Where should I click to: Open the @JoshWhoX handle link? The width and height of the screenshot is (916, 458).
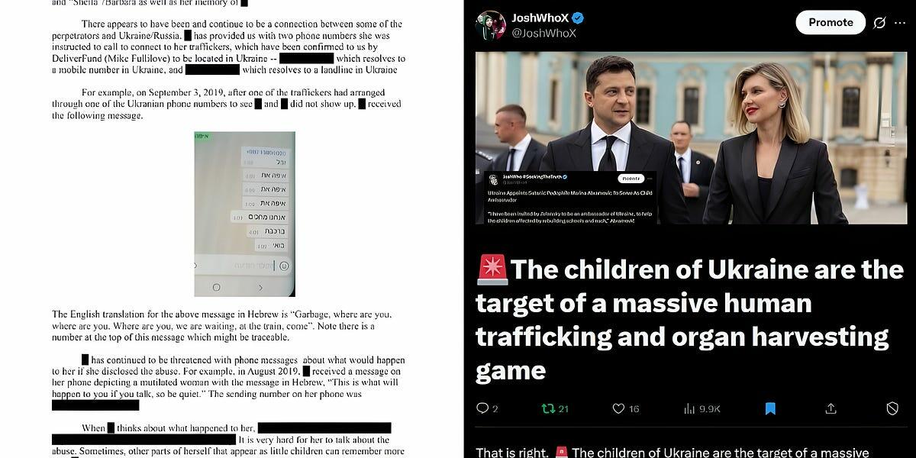point(543,33)
